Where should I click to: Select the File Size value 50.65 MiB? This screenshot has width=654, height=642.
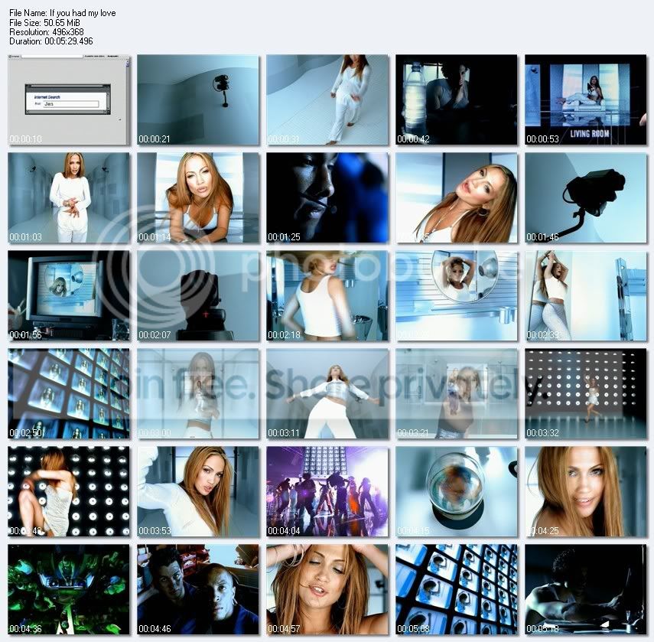point(62,22)
